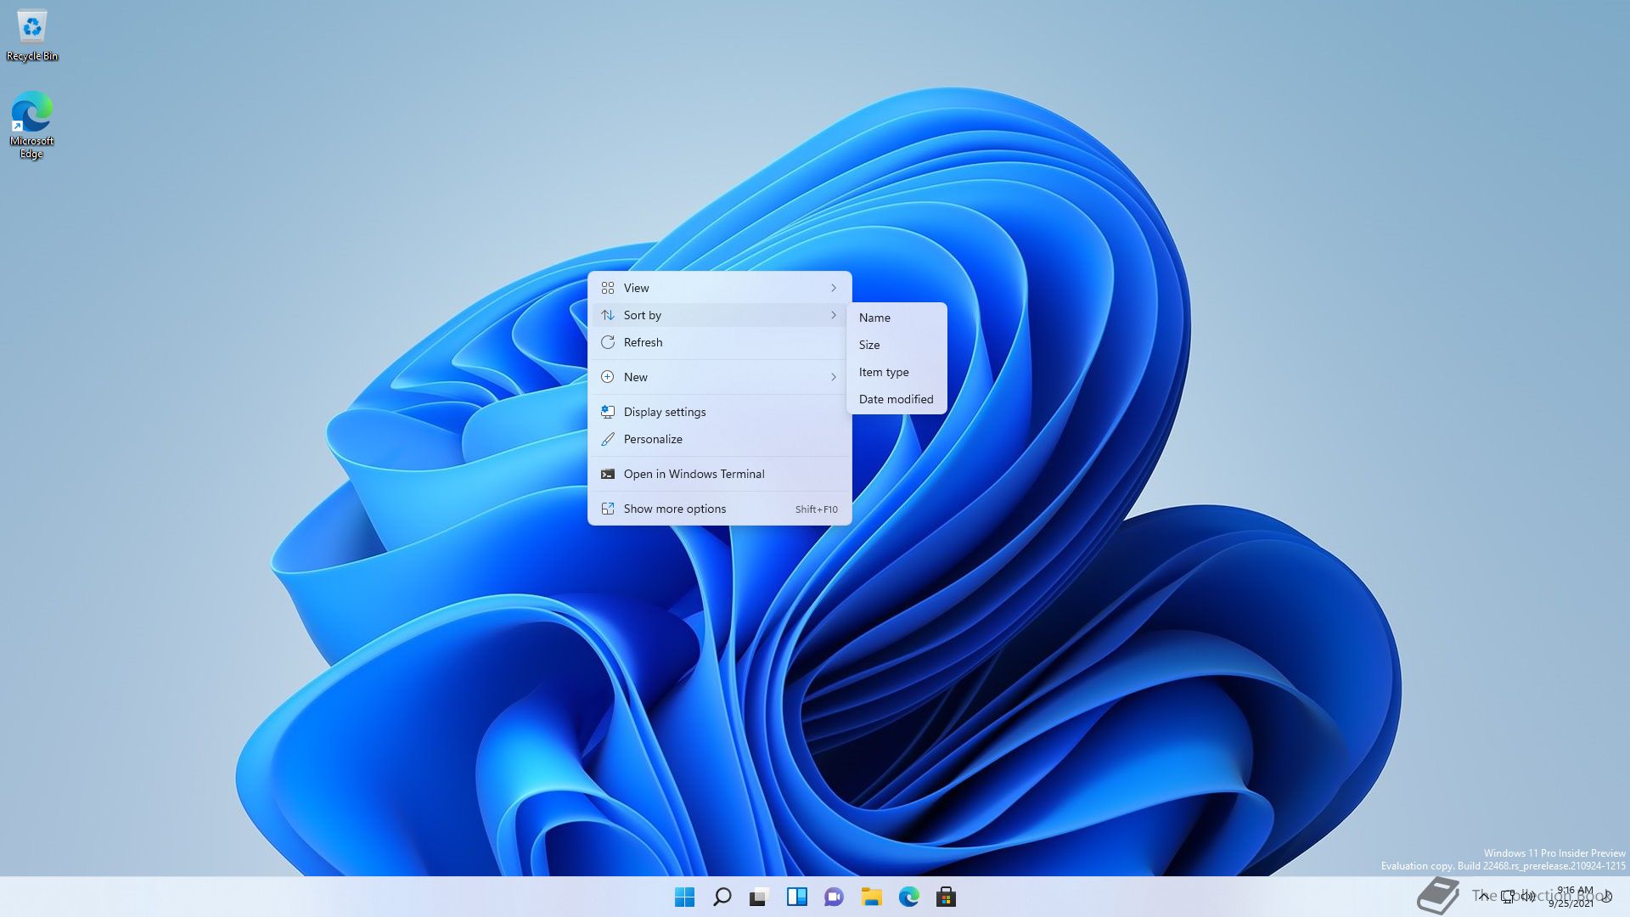The width and height of the screenshot is (1630, 917).
Task: Open Display settings from context menu
Action: coord(720,412)
